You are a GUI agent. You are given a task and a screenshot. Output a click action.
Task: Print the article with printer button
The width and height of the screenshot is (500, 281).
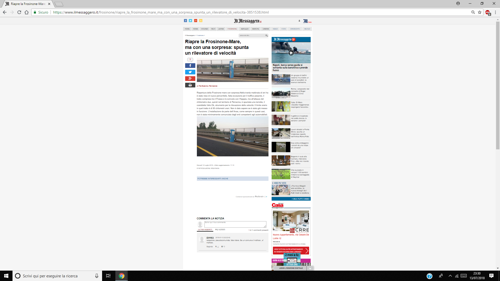click(x=190, y=85)
